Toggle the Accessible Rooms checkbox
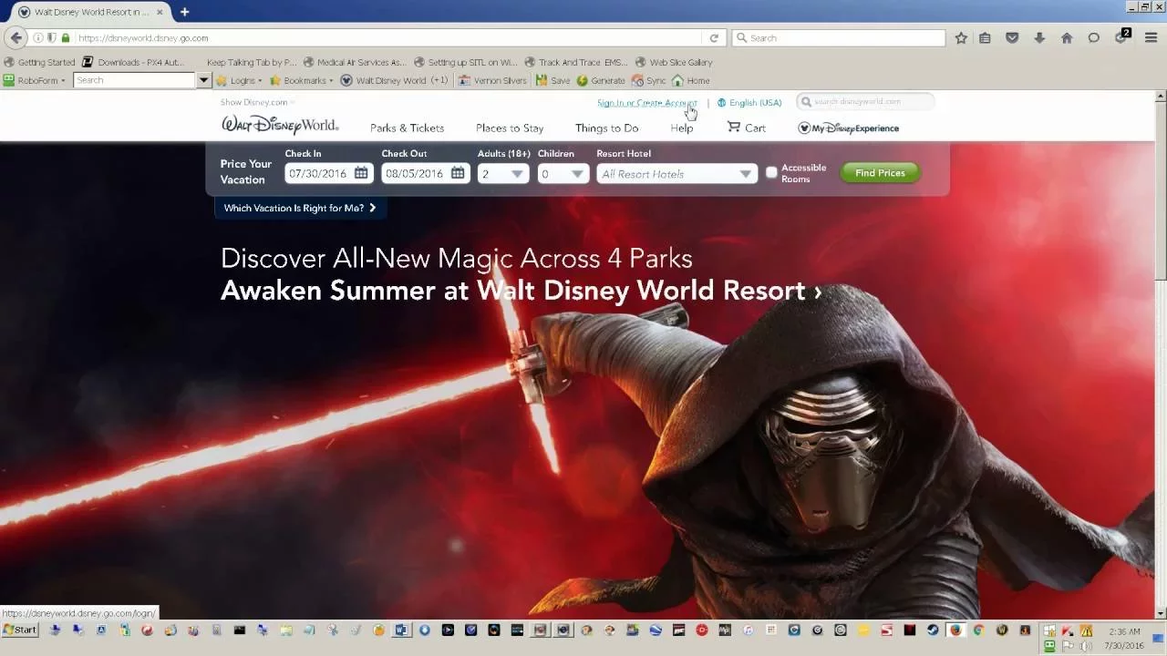1167x656 pixels. click(x=771, y=172)
